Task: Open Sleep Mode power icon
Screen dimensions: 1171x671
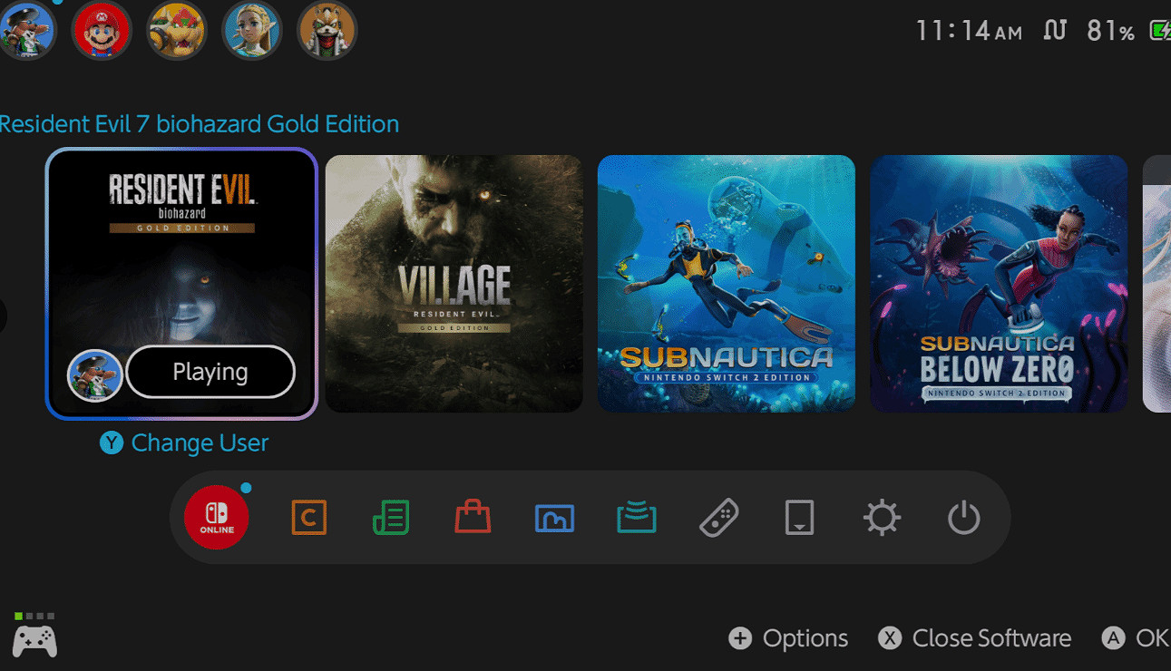Action: [x=963, y=518]
